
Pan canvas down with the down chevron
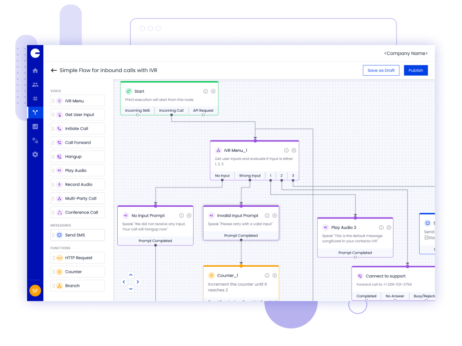pyautogui.click(x=131, y=289)
